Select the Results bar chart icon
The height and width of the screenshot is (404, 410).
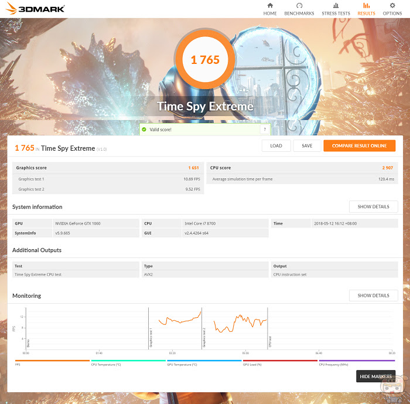(x=366, y=5)
